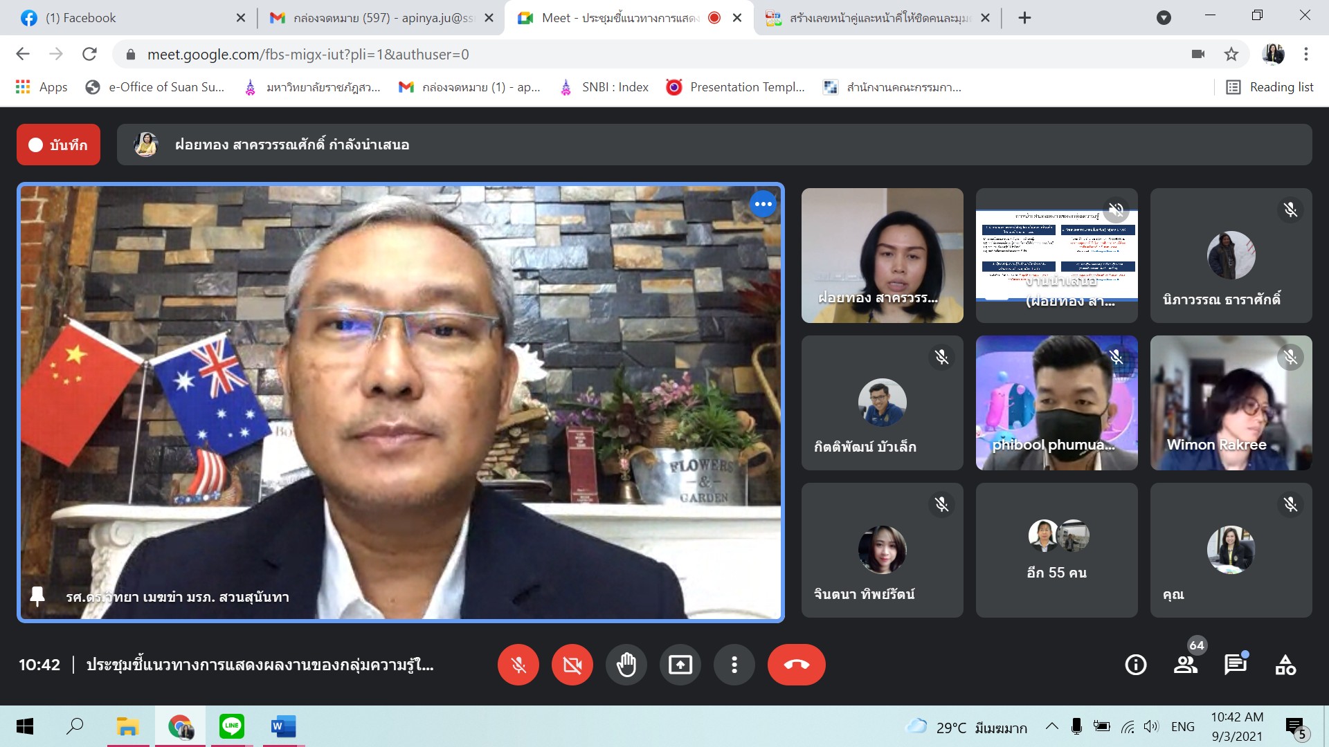1329x747 pixels.
Task: Open more options three-dot menu
Action: pyautogui.click(x=734, y=665)
